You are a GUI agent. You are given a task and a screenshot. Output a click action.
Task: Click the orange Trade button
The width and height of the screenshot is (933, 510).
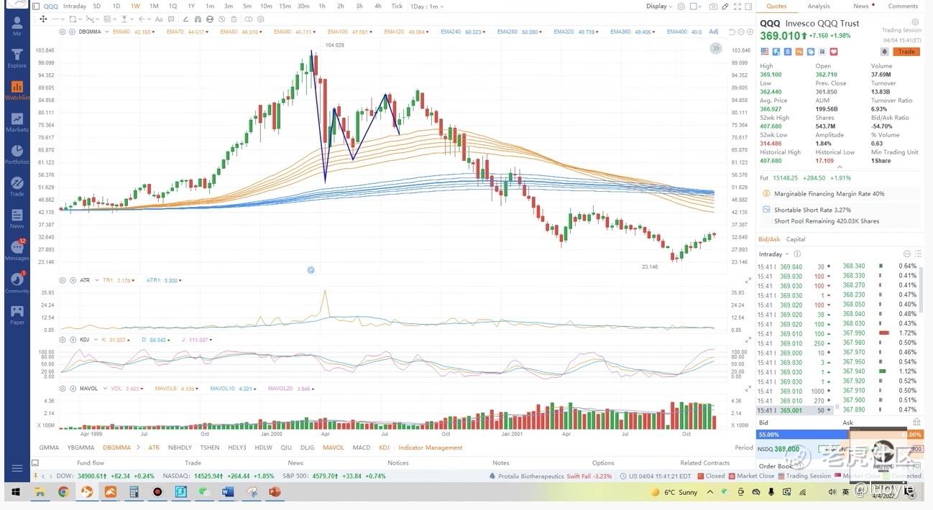pyautogui.click(x=907, y=52)
